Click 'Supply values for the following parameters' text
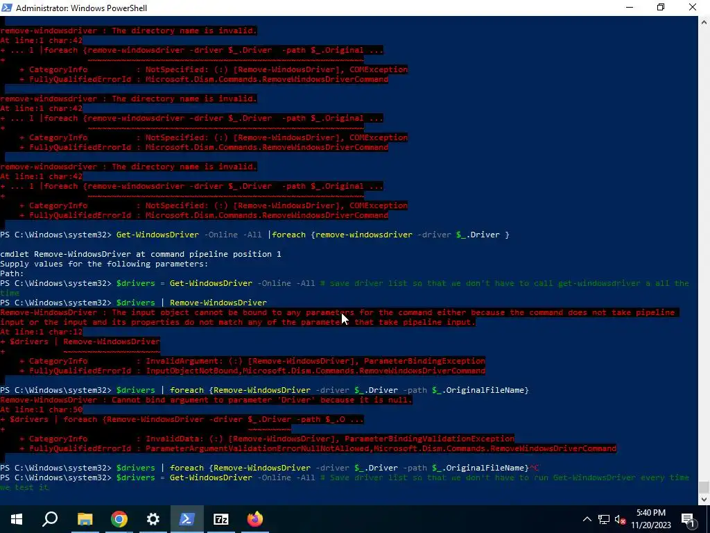The width and height of the screenshot is (710, 533). 104,264
